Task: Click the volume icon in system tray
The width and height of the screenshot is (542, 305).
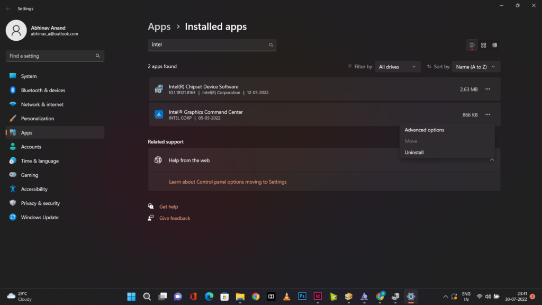Action: [488, 297]
